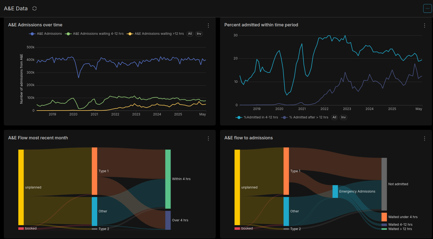This screenshot has width=433, height=239.
Task: Click the Percent admitted within time period title
Action: click(x=261, y=25)
